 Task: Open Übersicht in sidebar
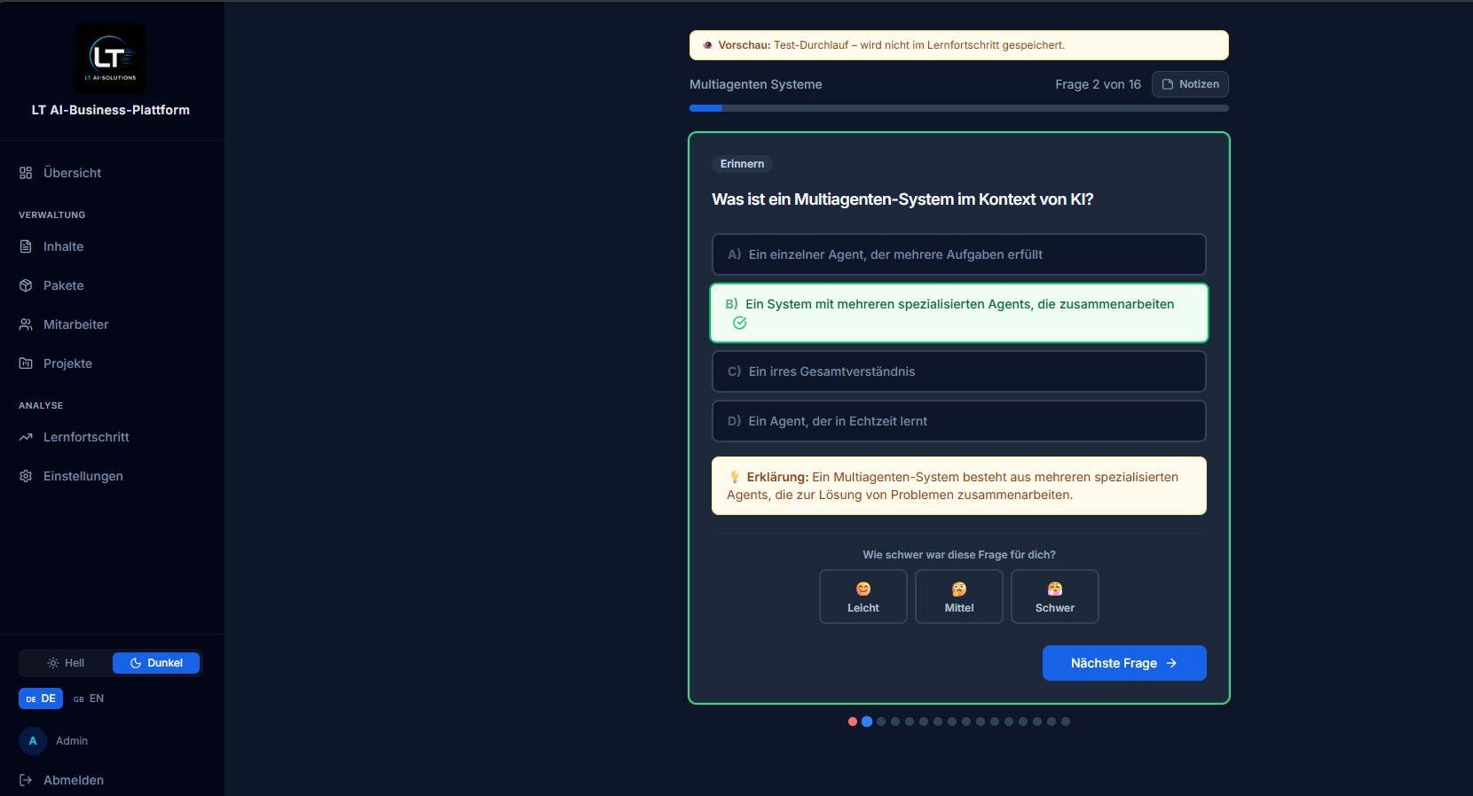click(112, 173)
